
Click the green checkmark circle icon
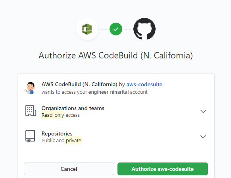116,29
